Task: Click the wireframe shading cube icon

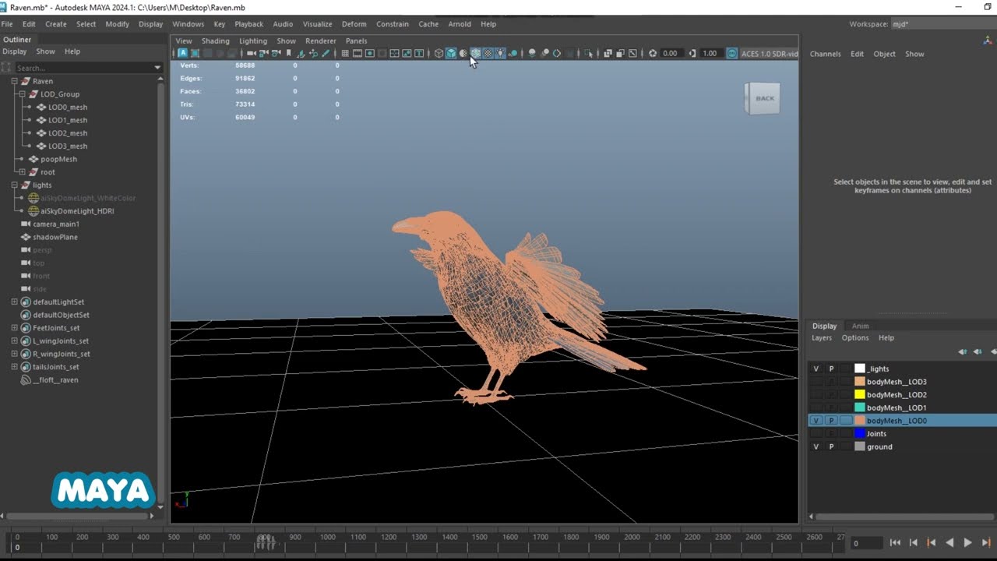Action: pyautogui.click(x=439, y=54)
